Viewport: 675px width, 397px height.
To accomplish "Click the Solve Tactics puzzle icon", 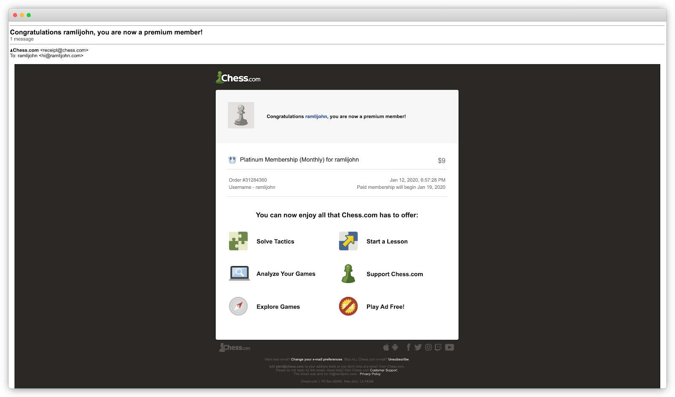I will pos(238,241).
